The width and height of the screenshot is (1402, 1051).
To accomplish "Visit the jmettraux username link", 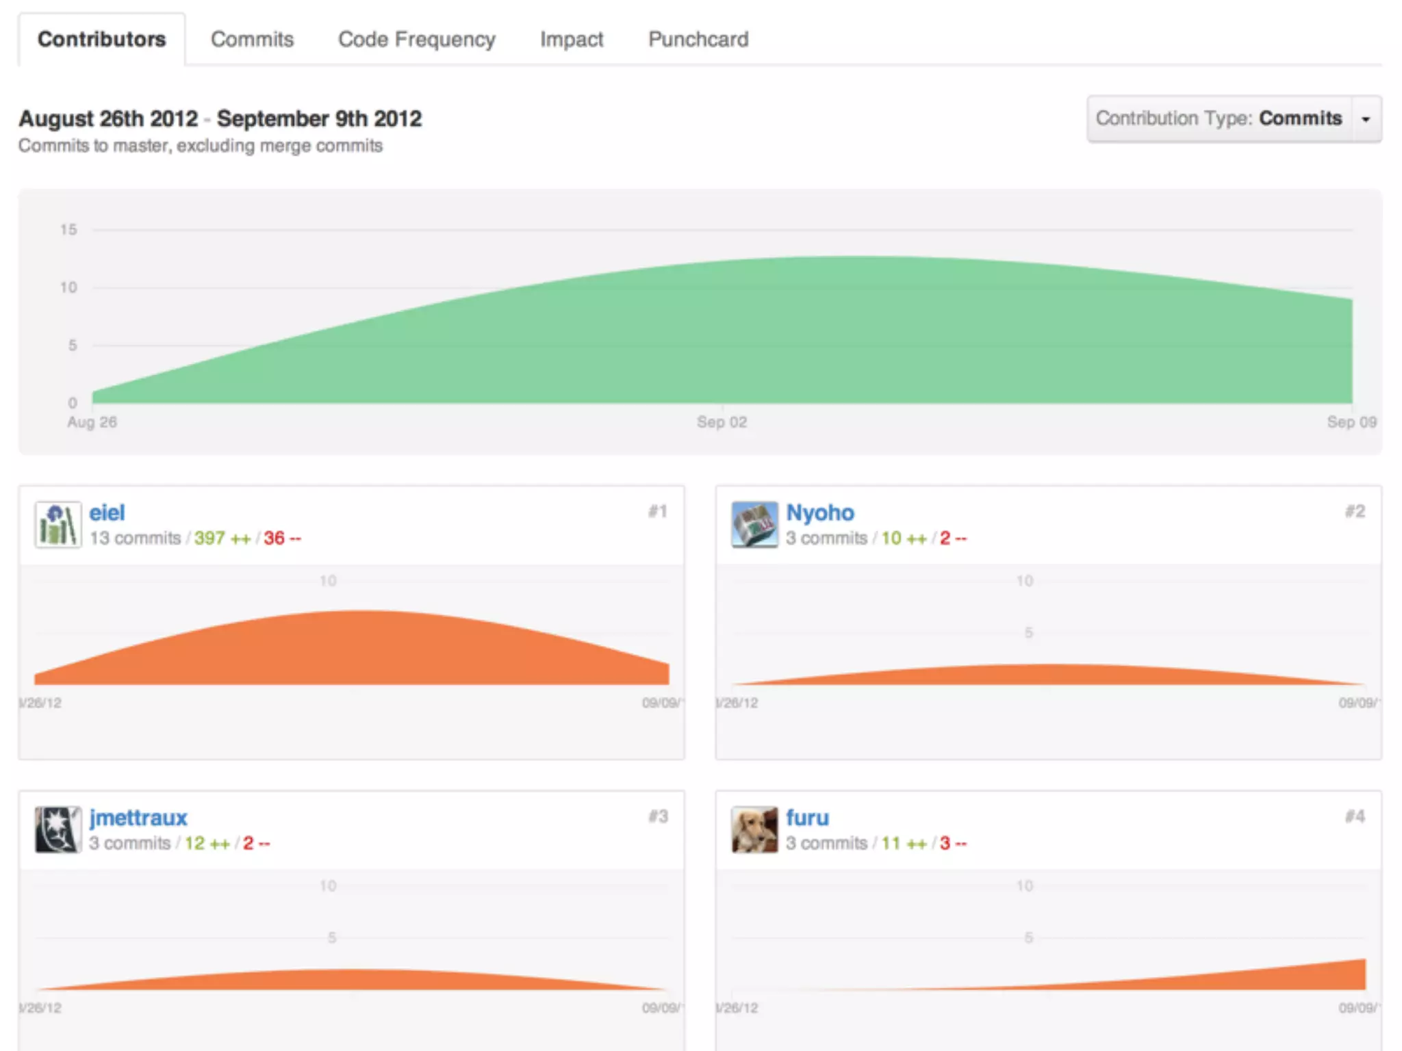I will click(x=138, y=818).
